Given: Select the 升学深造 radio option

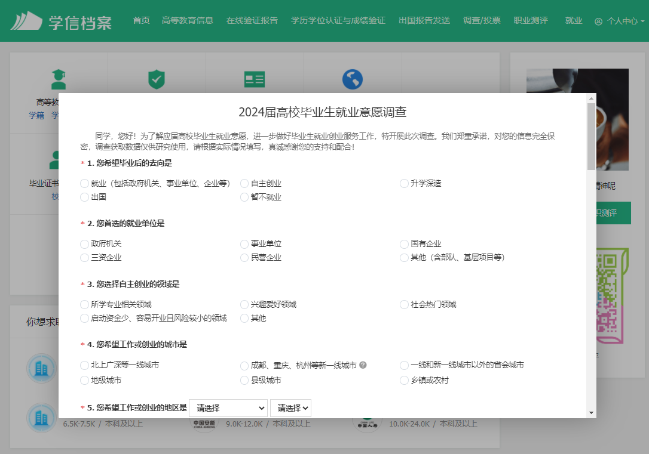Looking at the screenshot, I should [x=404, y=184].
